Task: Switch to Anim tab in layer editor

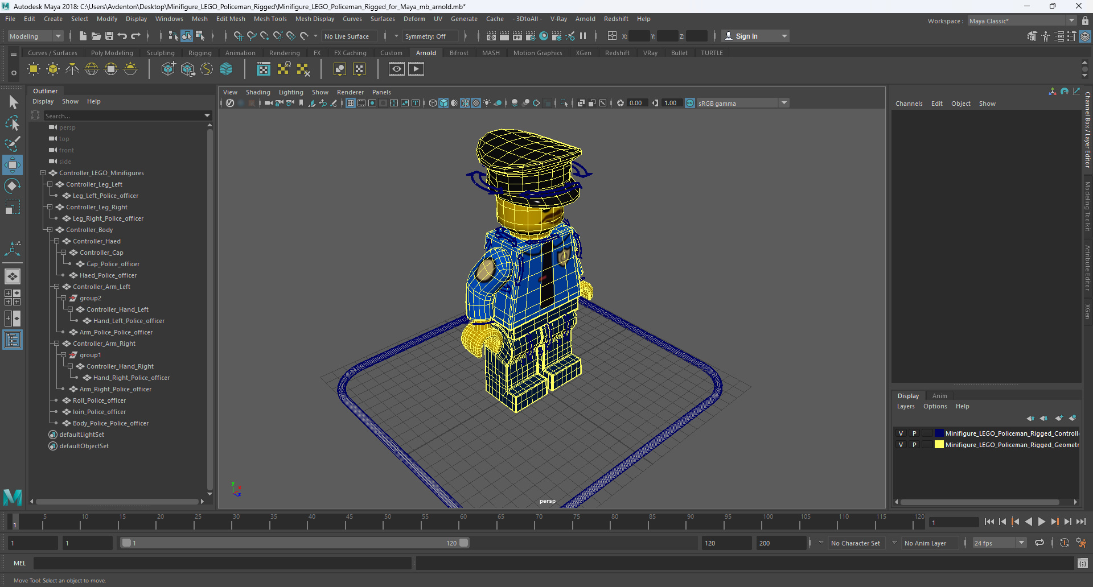Action: coord(939,396)
